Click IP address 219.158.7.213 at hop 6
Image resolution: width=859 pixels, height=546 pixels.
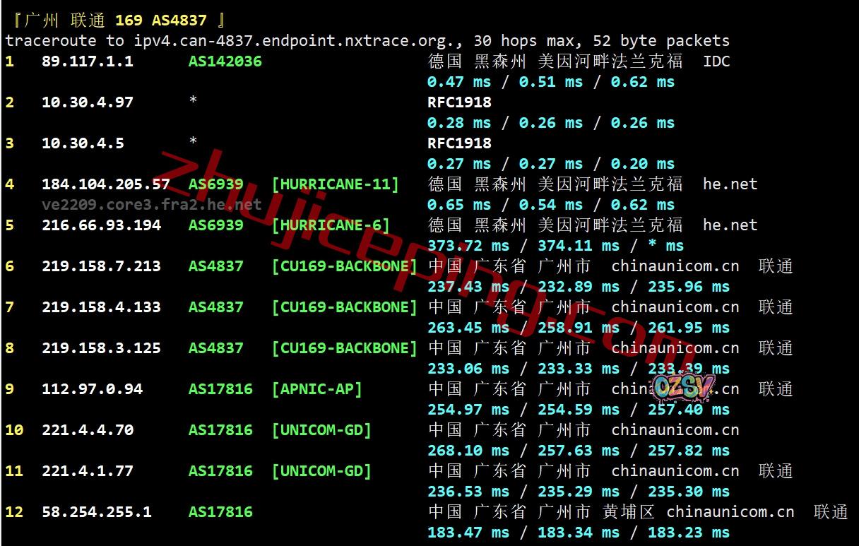101,266
